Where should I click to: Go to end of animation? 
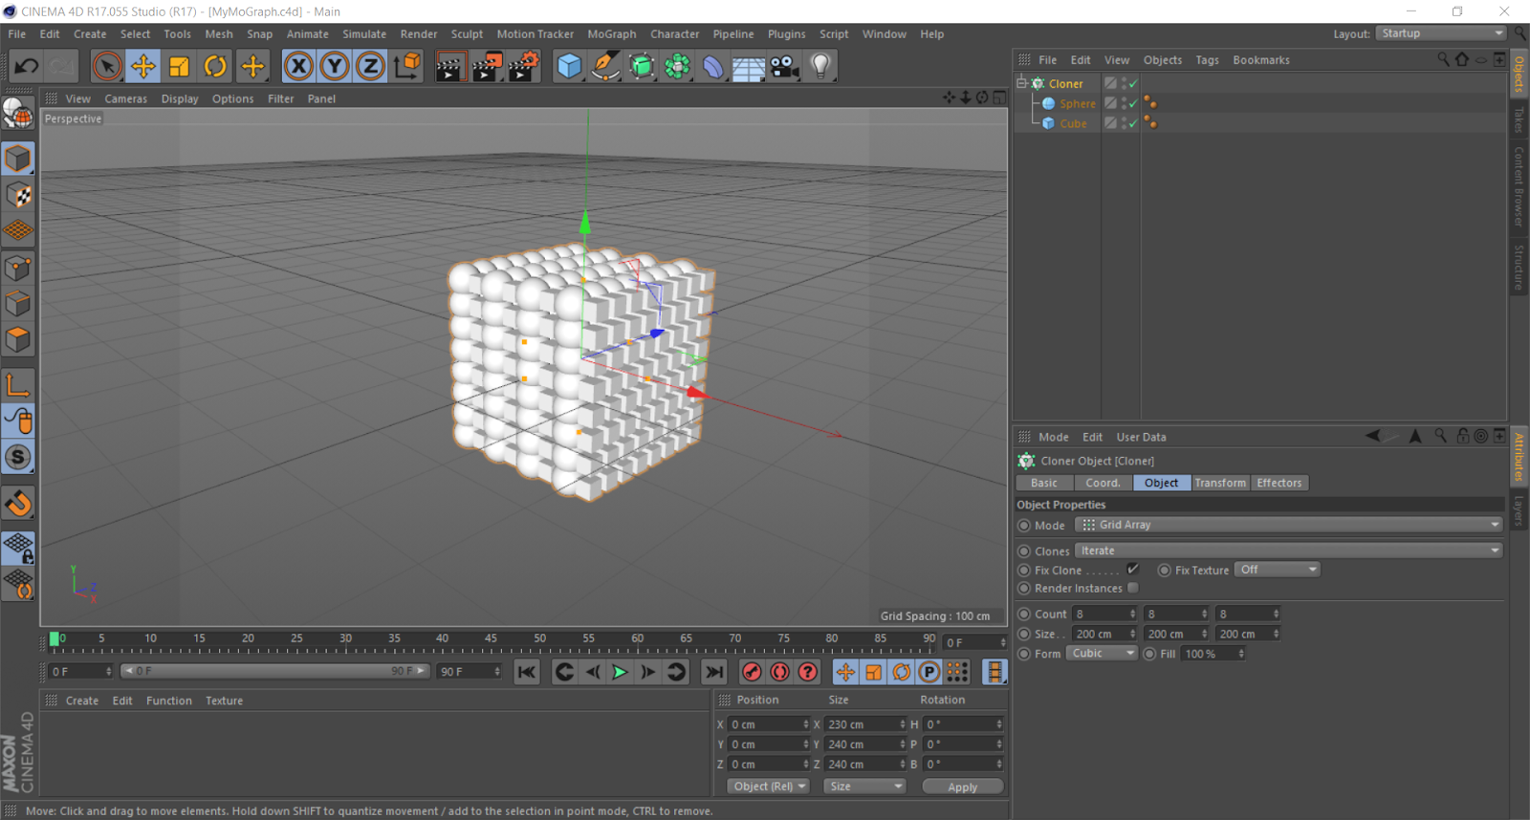(x=713, y=672)
